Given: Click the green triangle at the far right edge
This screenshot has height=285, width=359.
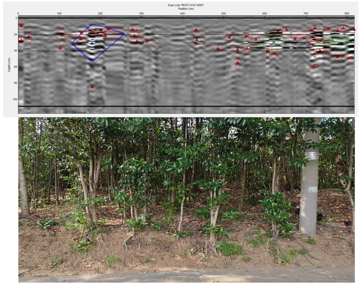Looking at the screenshot, I should tap(352, 41).
